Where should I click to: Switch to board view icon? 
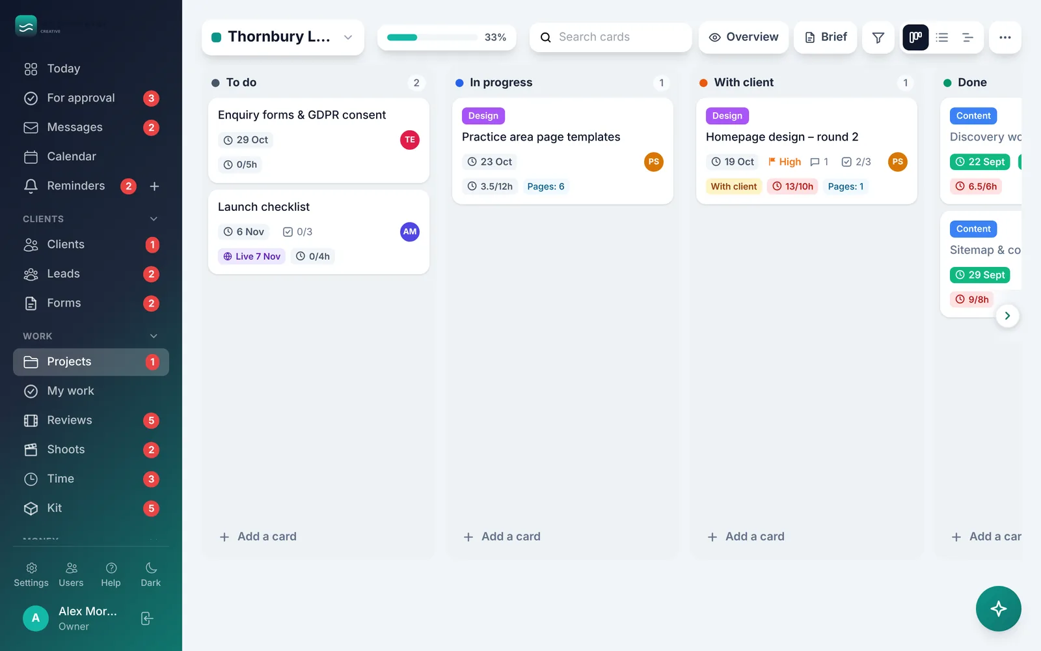pos(915,37)
